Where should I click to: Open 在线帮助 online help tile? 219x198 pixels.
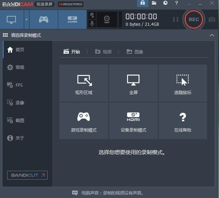183,121
